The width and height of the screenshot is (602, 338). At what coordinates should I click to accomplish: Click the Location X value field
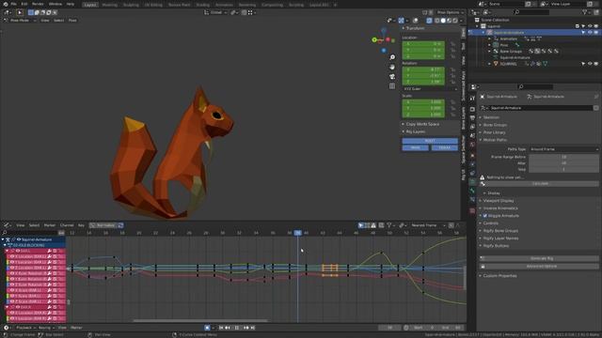[423, 44]
